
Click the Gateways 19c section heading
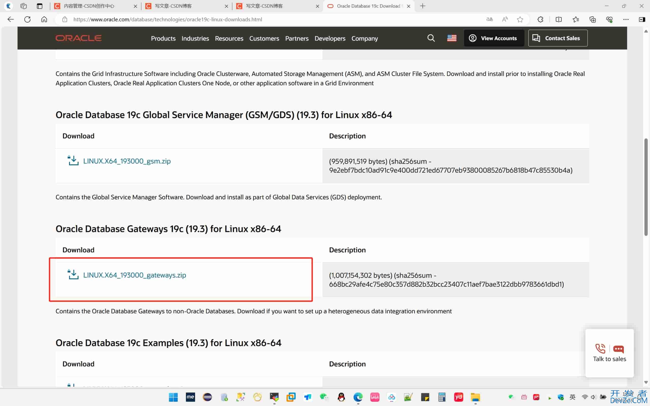tap(168, 229)
